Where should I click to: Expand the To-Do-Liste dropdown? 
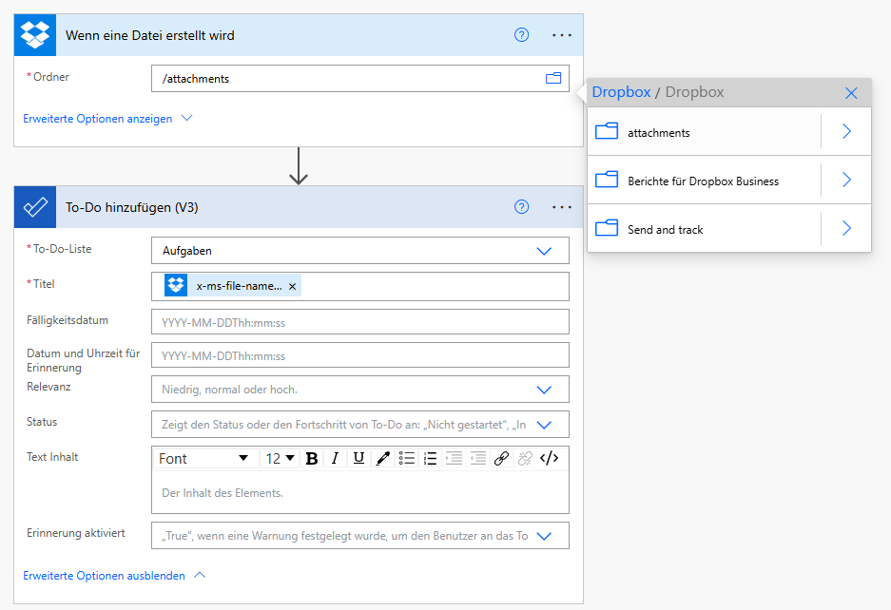pyautogui.click(x=544, y=251)
